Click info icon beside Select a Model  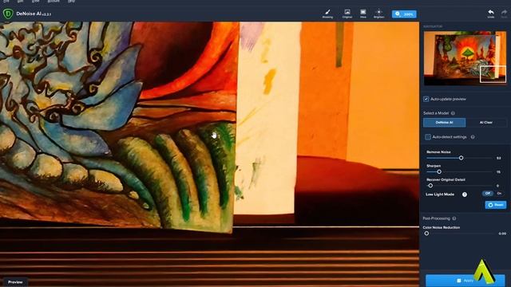453,113
